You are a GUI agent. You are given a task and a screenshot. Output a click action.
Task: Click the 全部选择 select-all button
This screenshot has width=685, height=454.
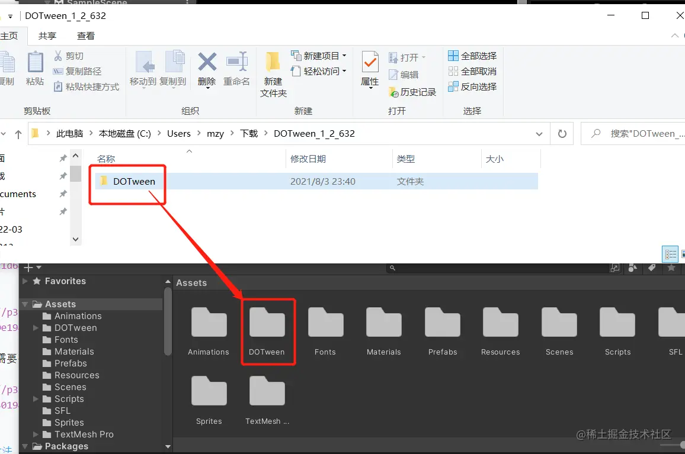pos(472,56)
